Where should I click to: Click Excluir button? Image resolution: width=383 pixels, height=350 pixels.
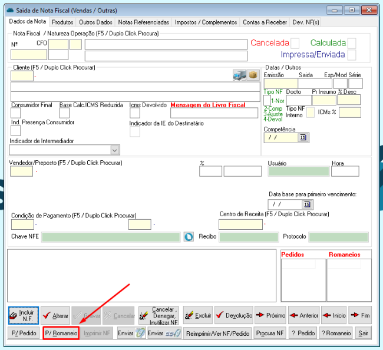197,315
